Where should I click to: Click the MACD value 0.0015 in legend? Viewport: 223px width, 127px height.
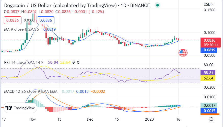tap(82, 91)
